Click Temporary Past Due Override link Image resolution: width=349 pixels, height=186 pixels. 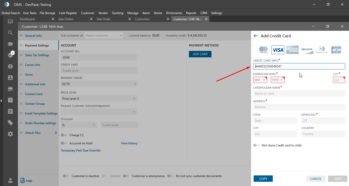pyautogui.click(x=81, y=150)
